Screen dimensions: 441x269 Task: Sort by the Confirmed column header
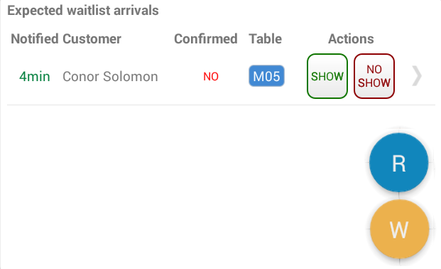206,38
